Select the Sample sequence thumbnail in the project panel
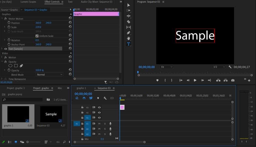This screenshot has width=256, height=147. pos(51,114)
